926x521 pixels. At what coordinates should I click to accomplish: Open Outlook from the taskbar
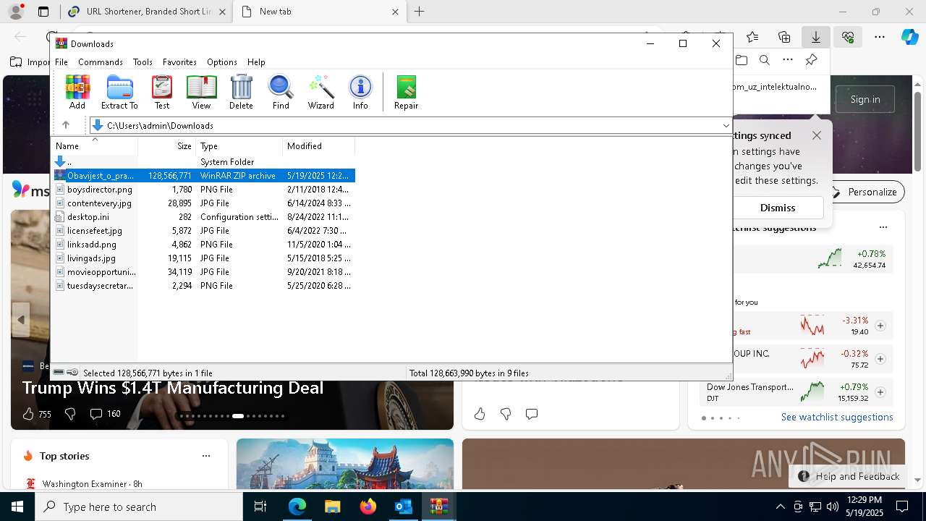coord(403,507)
